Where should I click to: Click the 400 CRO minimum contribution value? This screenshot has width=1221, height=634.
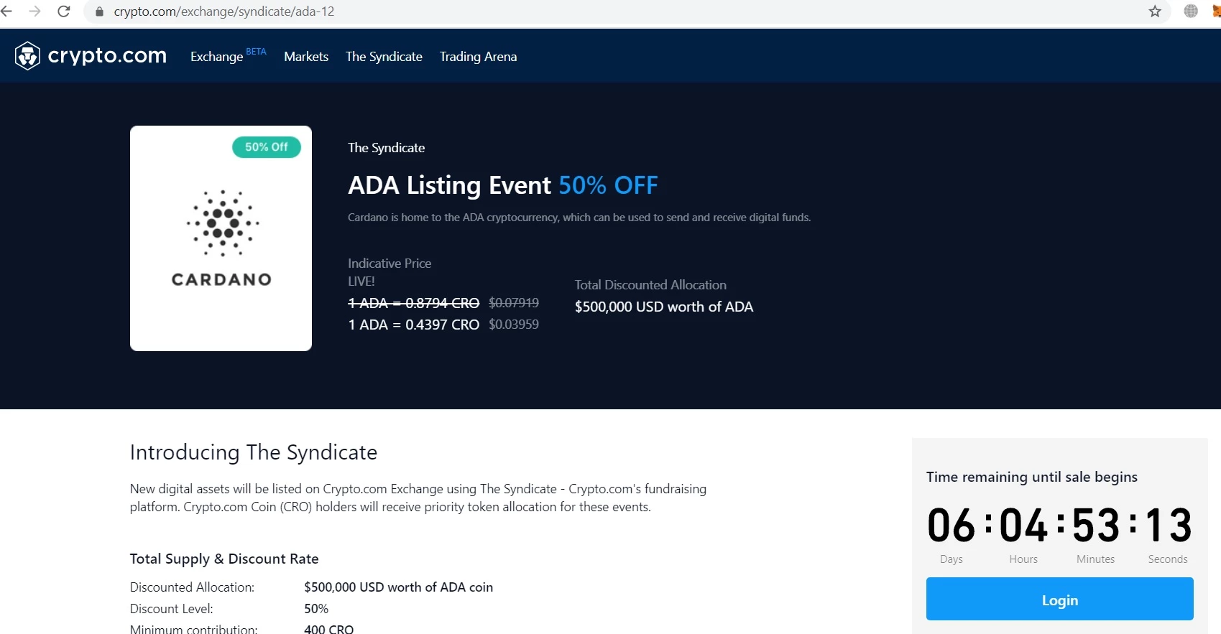pyautogui.click(x=329, y=629)
